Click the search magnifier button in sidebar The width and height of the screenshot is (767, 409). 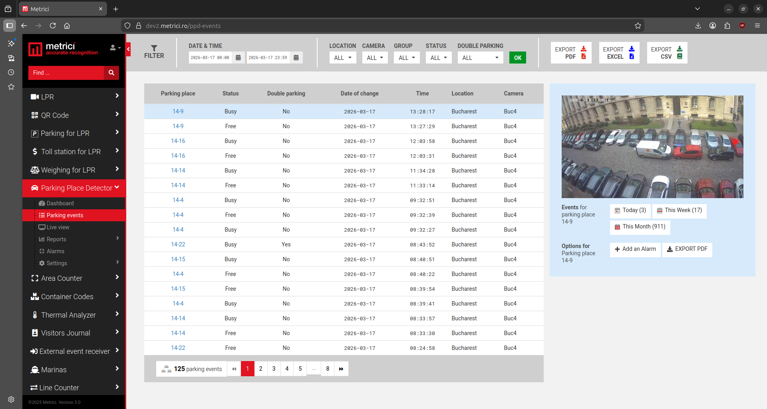tap(111, 73)
